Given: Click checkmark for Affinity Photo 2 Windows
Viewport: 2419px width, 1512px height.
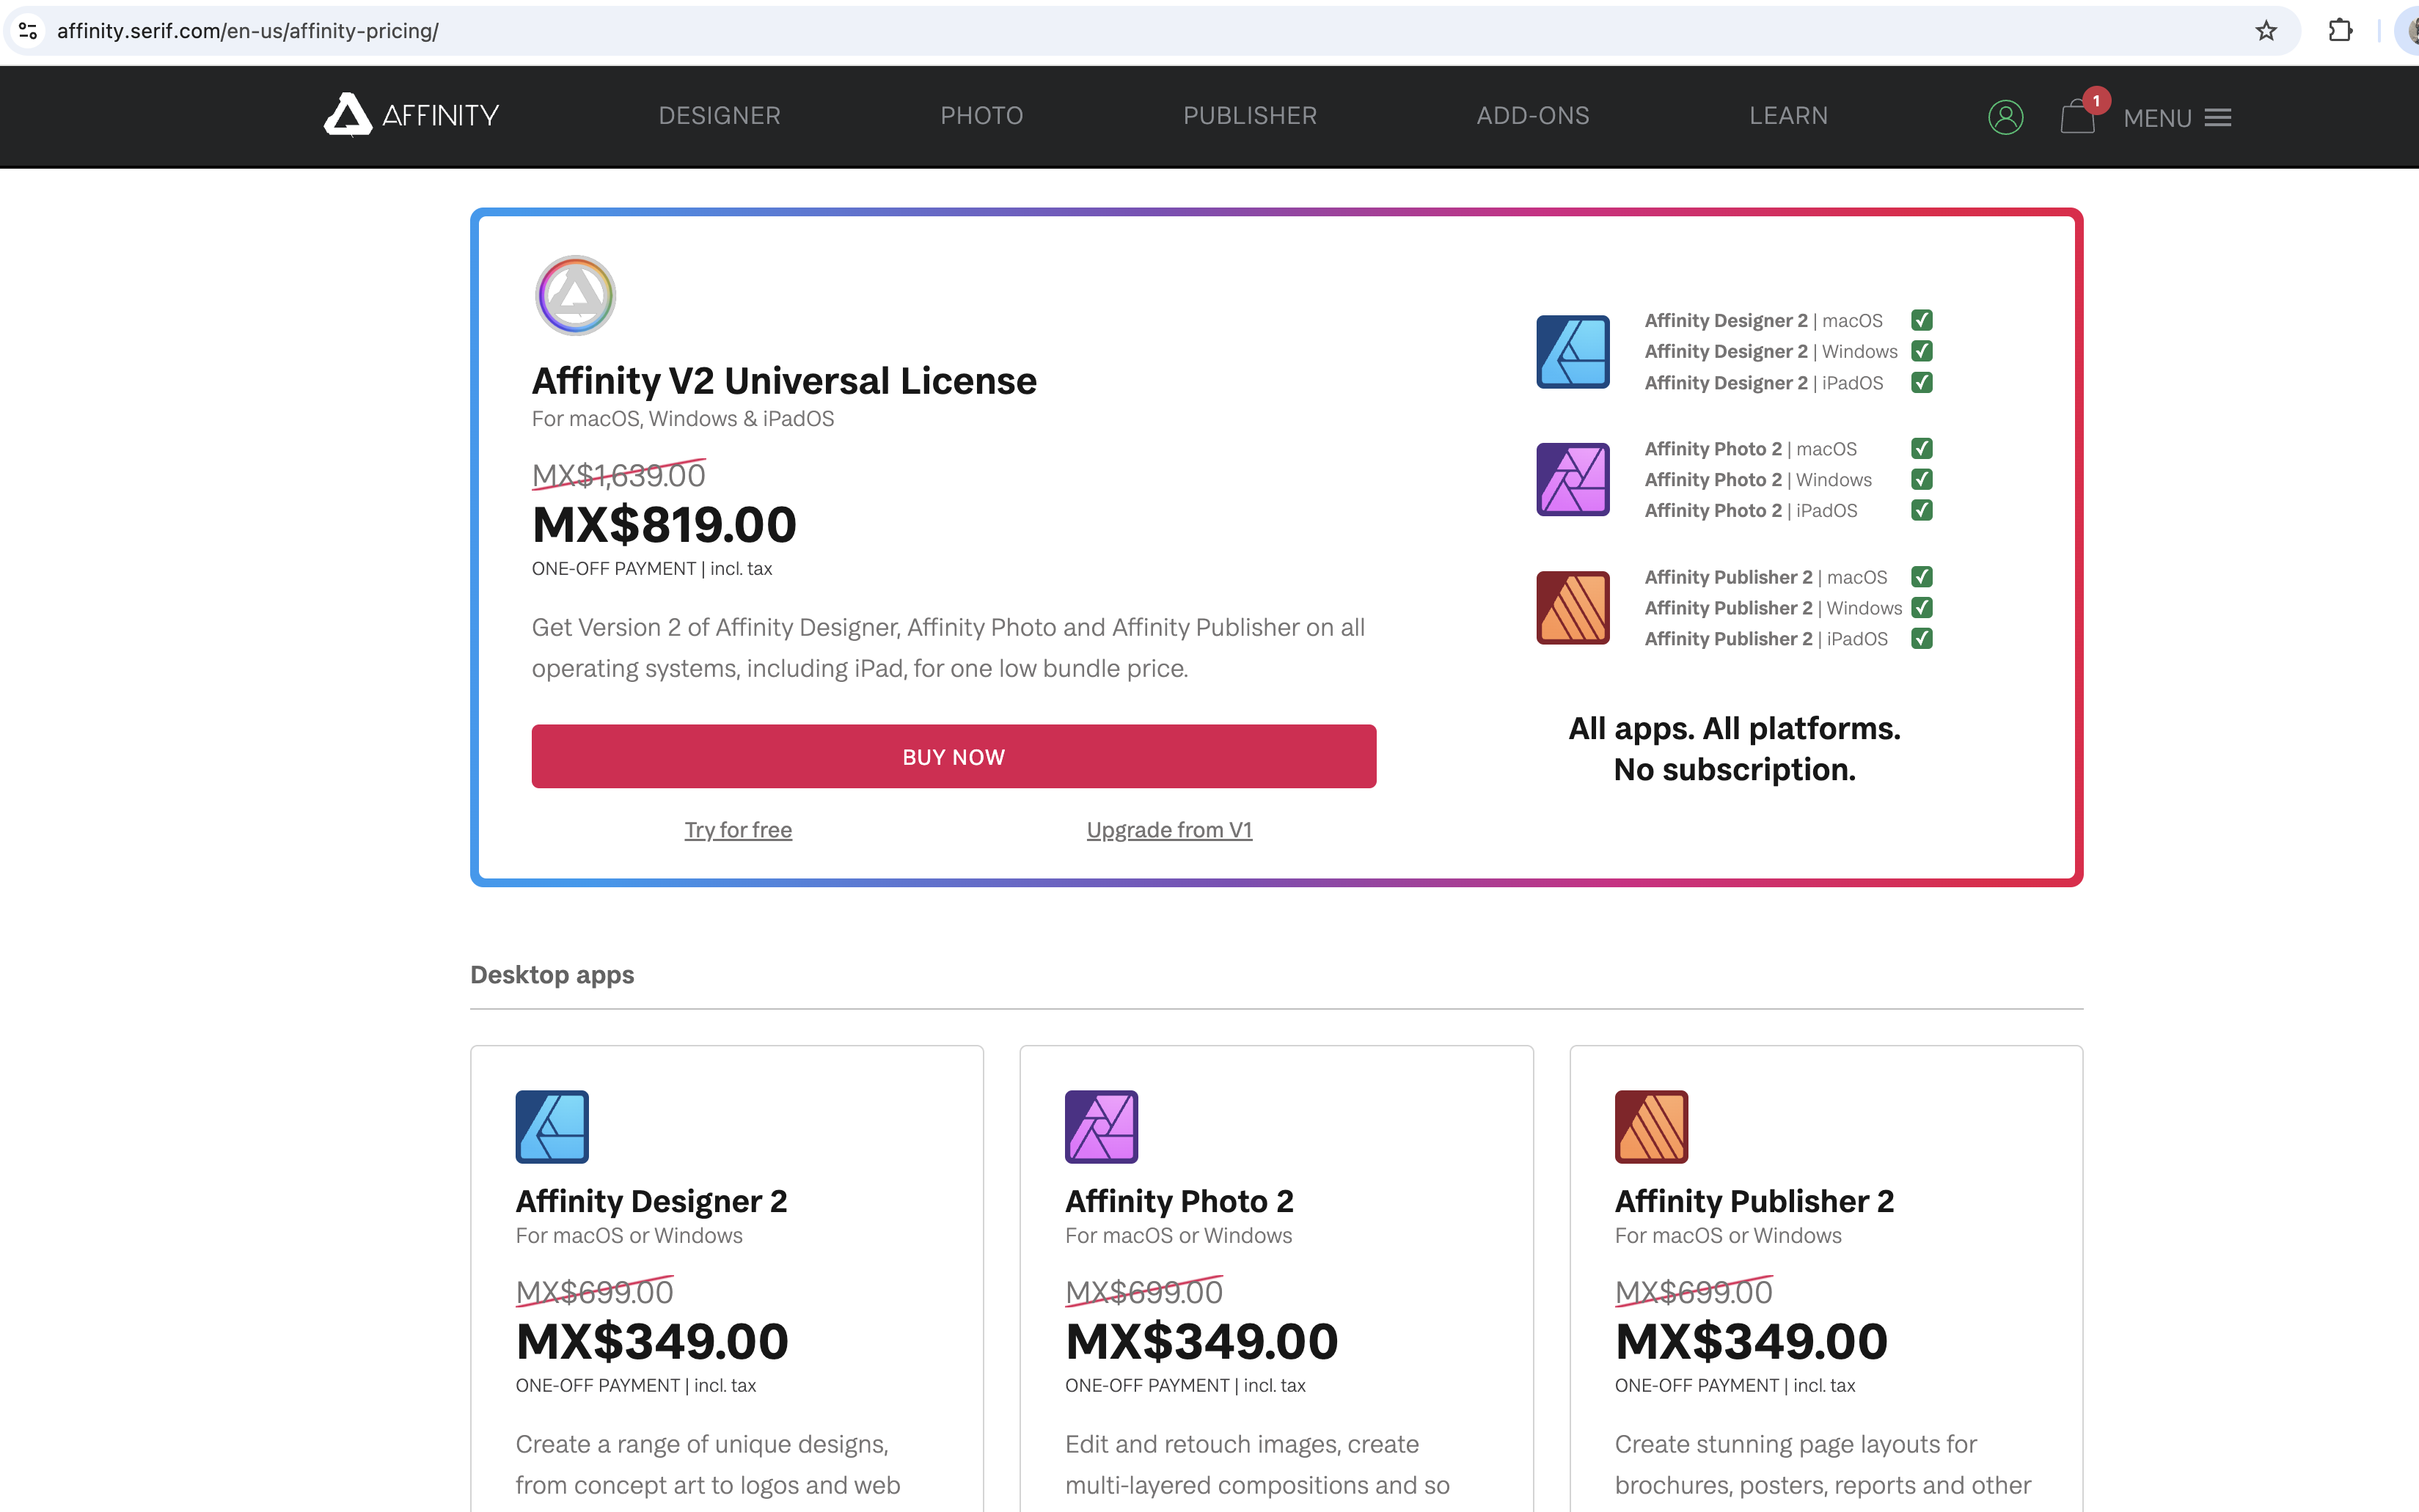Looking at the screenshot, I should click(x=1922, y=479).
